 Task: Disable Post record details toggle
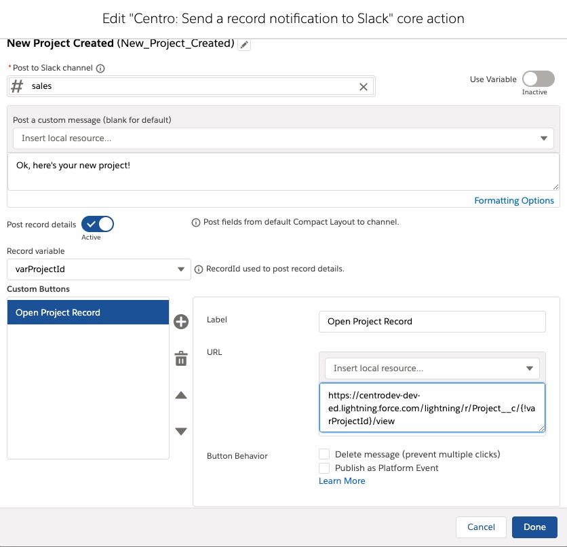tap(98, 224)
